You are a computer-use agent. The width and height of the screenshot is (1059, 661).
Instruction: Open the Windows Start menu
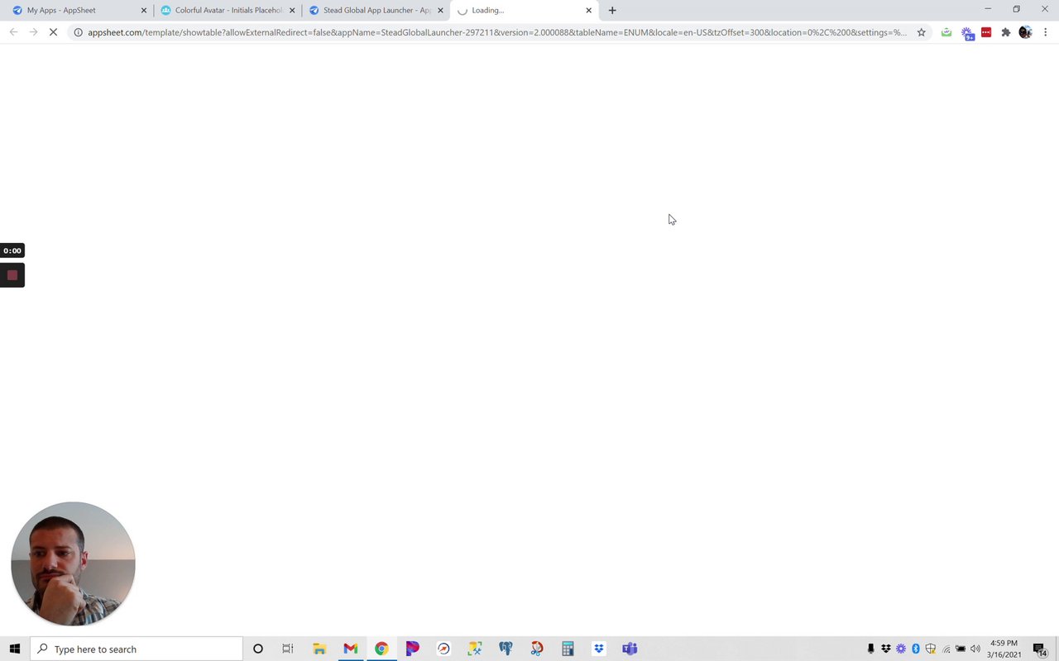pos(14,649)
